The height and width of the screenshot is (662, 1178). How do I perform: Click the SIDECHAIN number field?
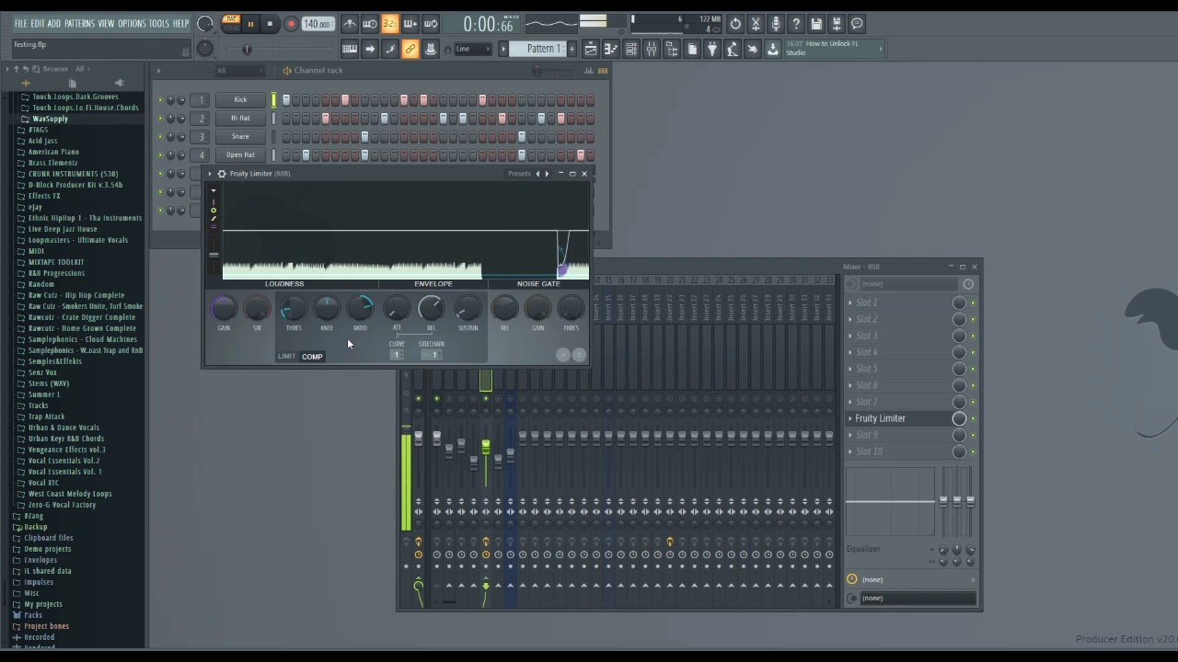[x=432, y=355]
